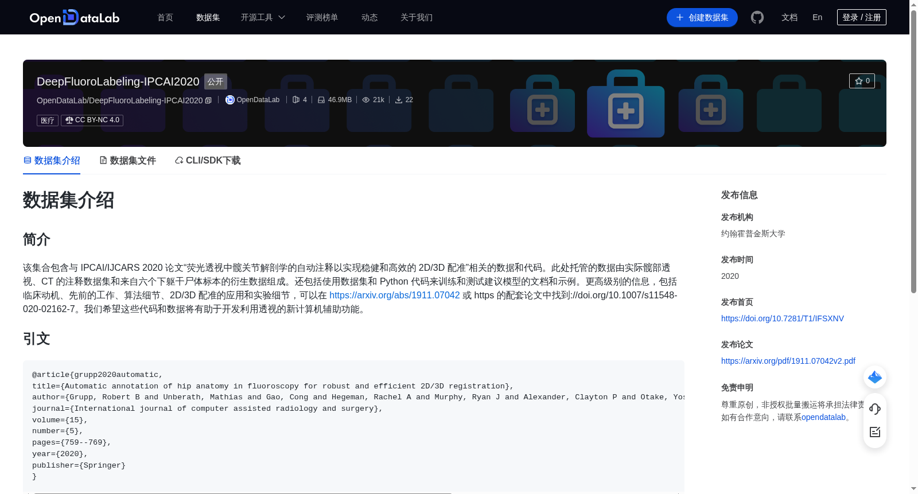Click the CC BY-NC 4.0 license tag
The width and height of the screenshot is (918, 494).
tap(92, 120)
